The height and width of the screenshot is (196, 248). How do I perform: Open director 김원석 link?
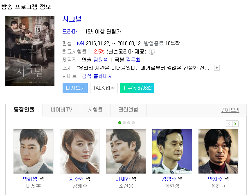click(100, 60)
